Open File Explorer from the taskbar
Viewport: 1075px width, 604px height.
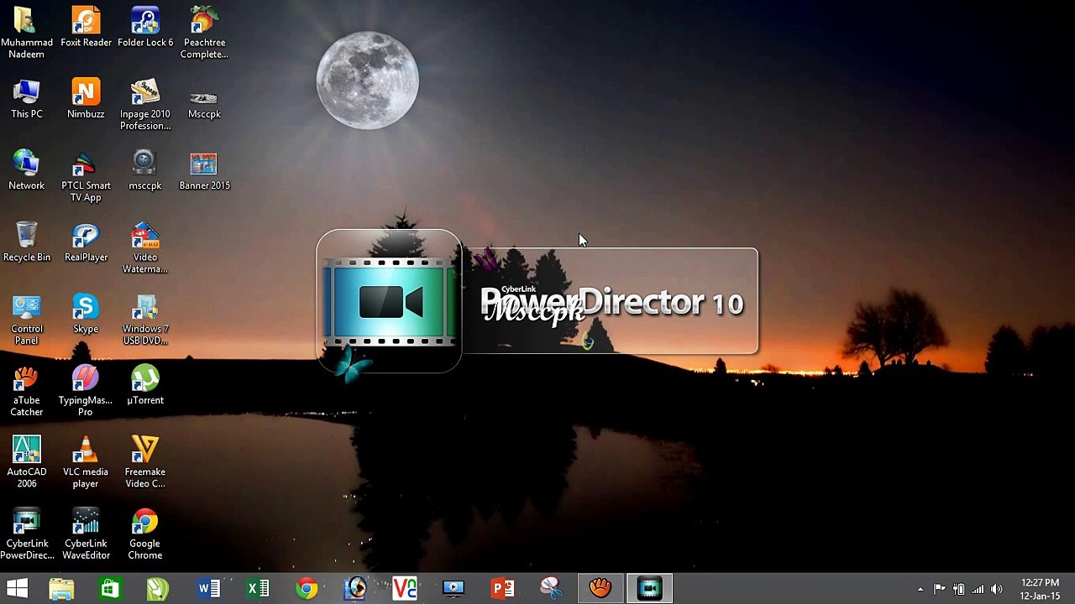pos(61,589)
